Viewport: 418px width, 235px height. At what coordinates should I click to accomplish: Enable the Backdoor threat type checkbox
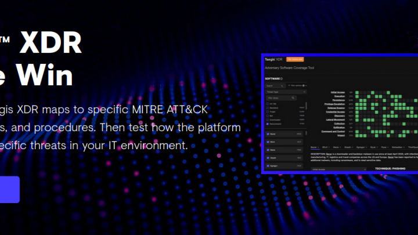pos(268,108)
